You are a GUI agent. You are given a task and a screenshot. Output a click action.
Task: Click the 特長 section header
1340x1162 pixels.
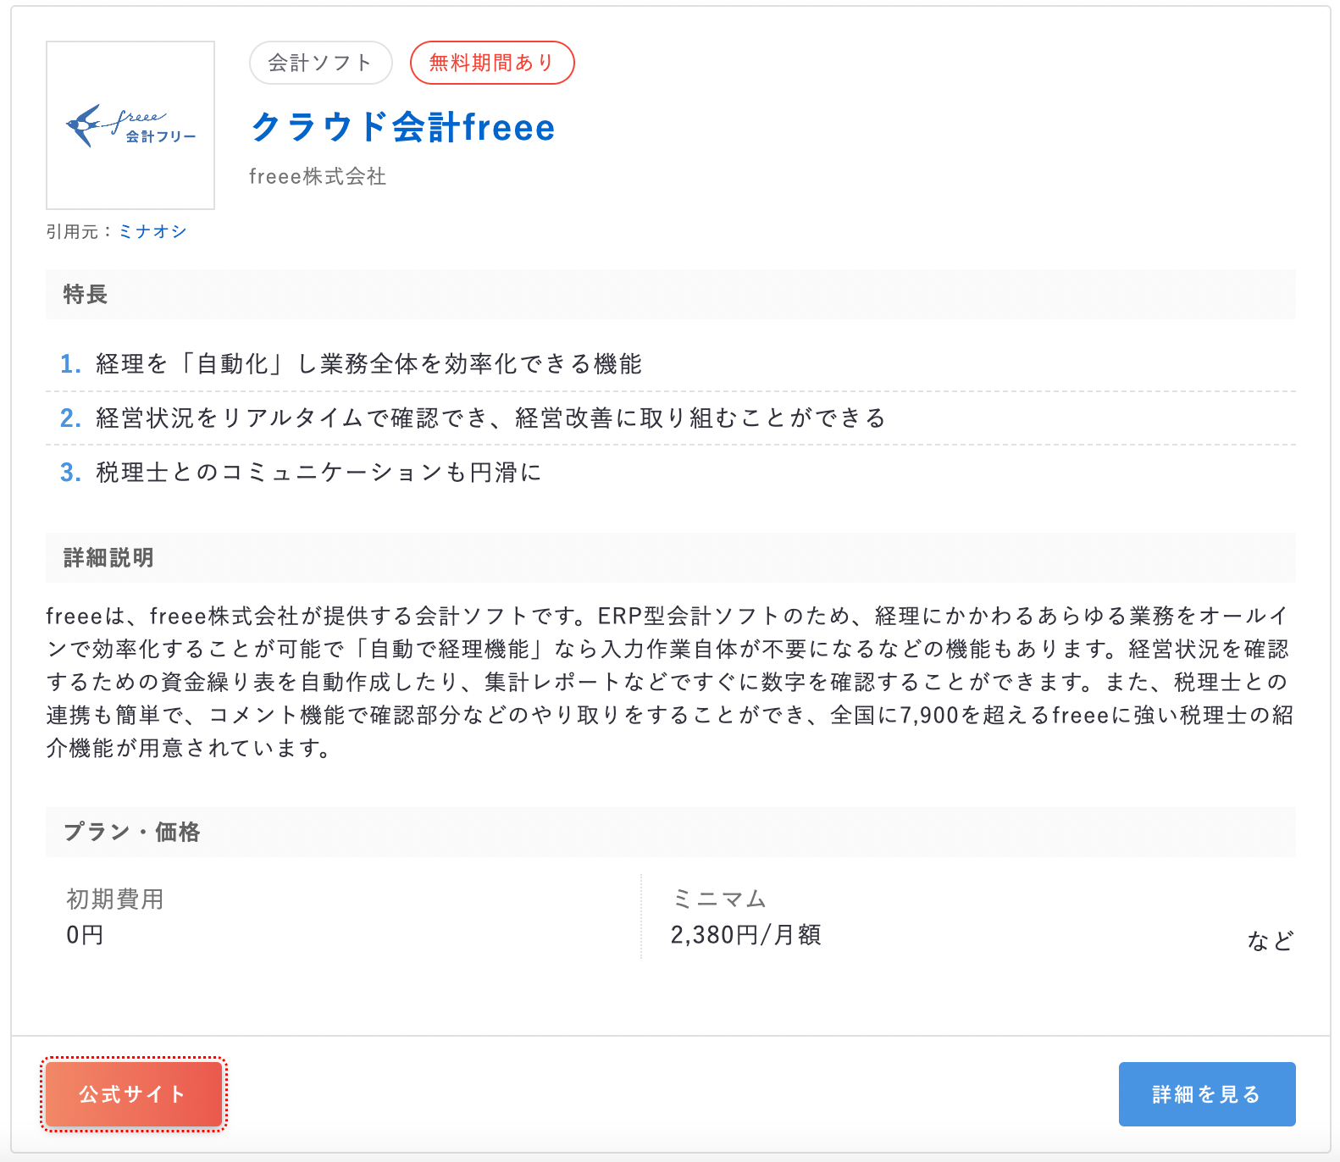pos(86,295)
